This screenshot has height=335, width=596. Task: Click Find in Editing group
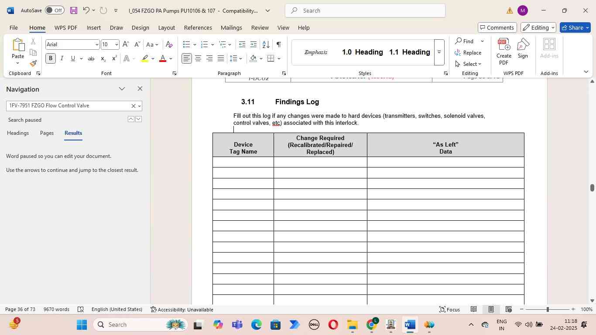464,41
